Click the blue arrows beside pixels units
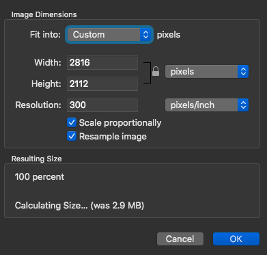This screenshot has height=255, width=267. [x=243, y=72]
